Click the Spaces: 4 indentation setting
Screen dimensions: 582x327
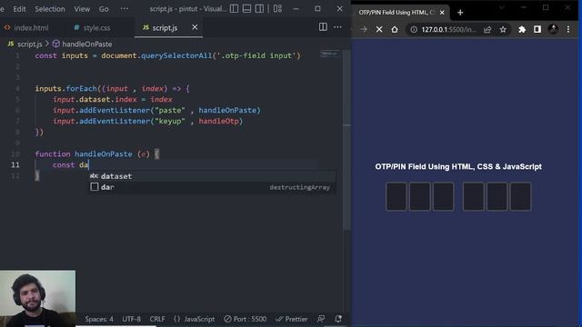coord(99,319)
